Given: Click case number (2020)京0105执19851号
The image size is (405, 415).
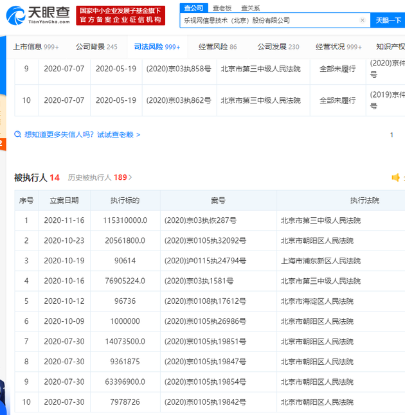Looking at the screenshot, I should click(205, 341).
